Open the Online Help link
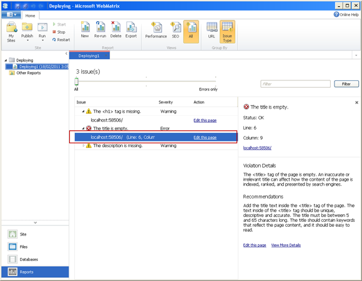This screenshot has width=362, height=281. pos(346,14)
